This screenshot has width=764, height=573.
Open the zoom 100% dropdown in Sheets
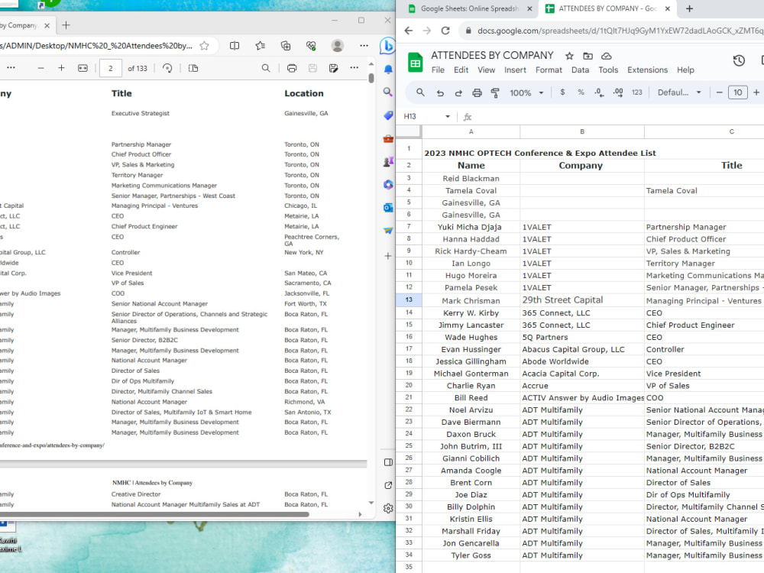tap(526, 92)
